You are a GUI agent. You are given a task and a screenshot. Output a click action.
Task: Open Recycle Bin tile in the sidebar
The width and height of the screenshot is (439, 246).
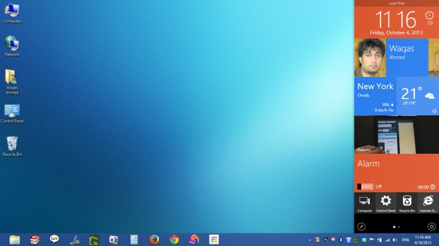tap(407, 203)
